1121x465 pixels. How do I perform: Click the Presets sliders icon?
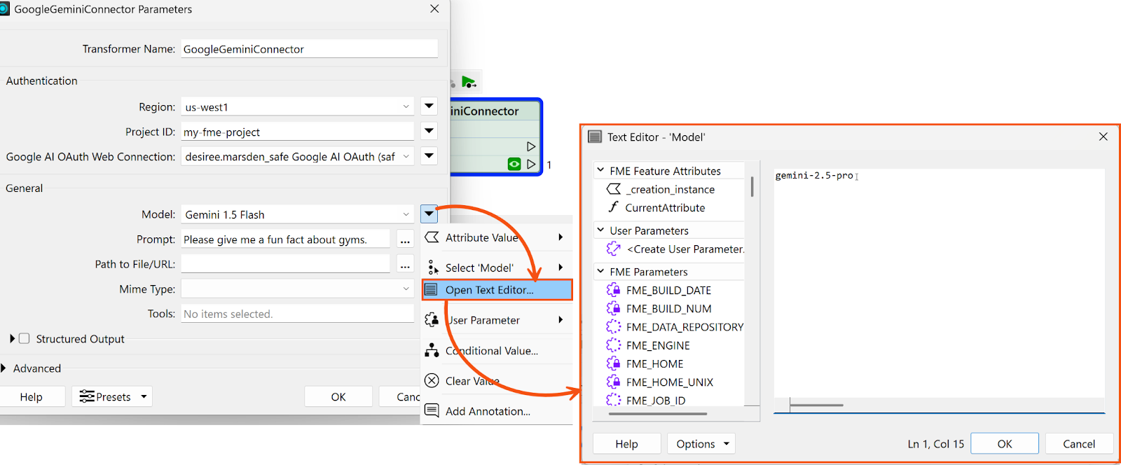[87, 396]
